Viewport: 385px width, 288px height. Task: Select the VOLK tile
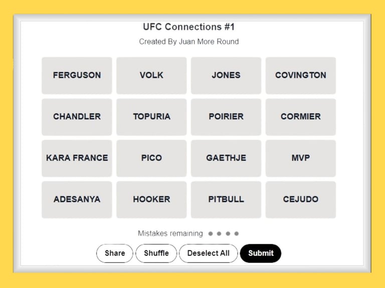[151, 75]
